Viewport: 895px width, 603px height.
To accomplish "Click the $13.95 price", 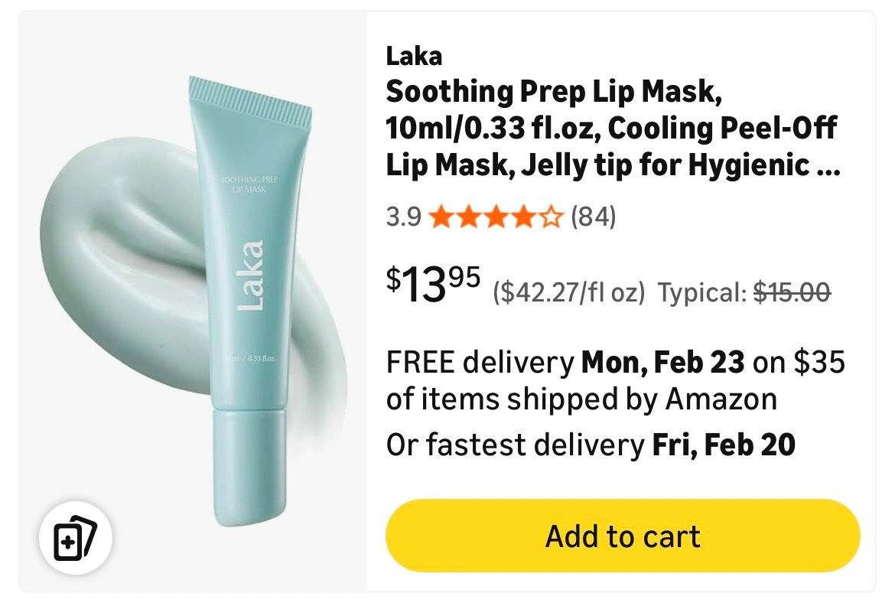I will (x=433, y=284).
